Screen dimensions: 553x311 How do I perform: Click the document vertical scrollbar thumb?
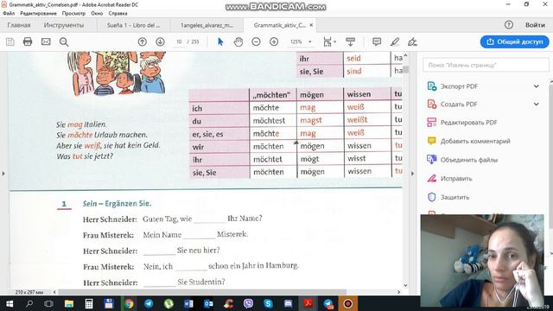click(x=406, y=69)
